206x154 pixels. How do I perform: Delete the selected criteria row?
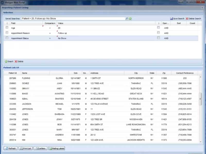[x=19, y=61]
